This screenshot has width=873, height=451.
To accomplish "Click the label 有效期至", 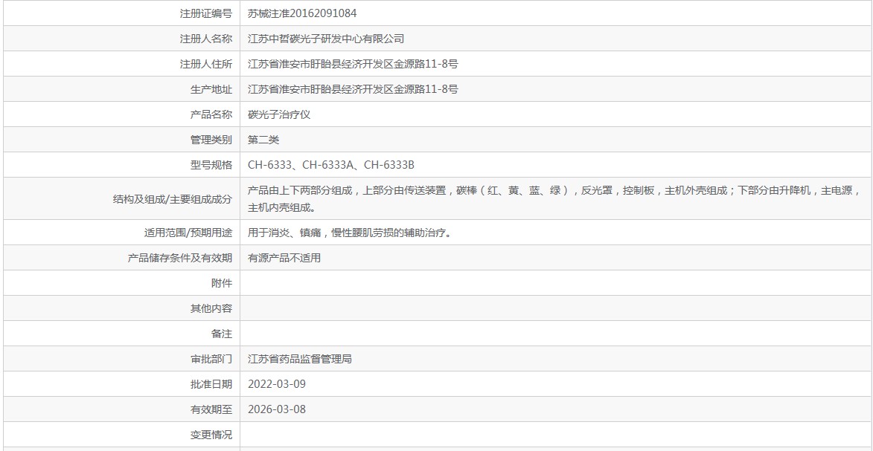I will tap(211, 410).
